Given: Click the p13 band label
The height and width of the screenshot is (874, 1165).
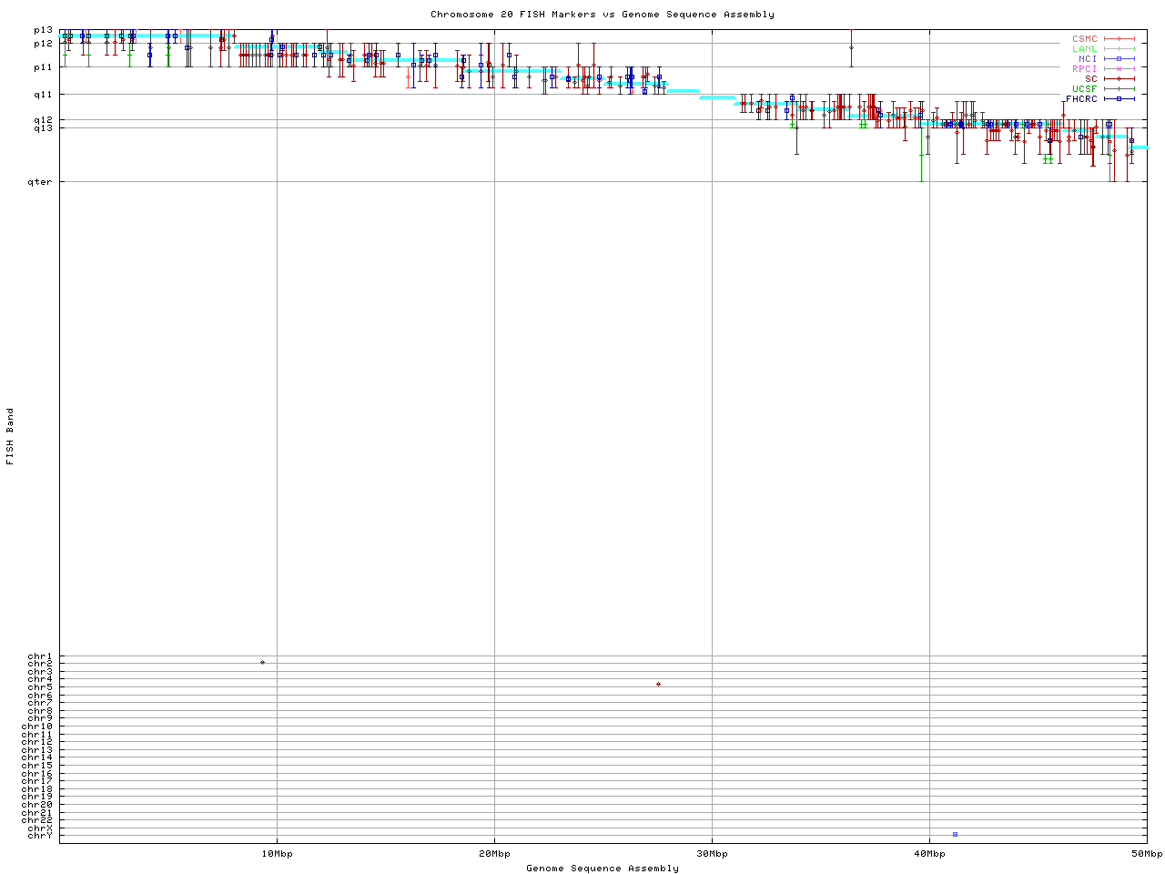Looking at the screenshot, I should (x=43, y=30).
